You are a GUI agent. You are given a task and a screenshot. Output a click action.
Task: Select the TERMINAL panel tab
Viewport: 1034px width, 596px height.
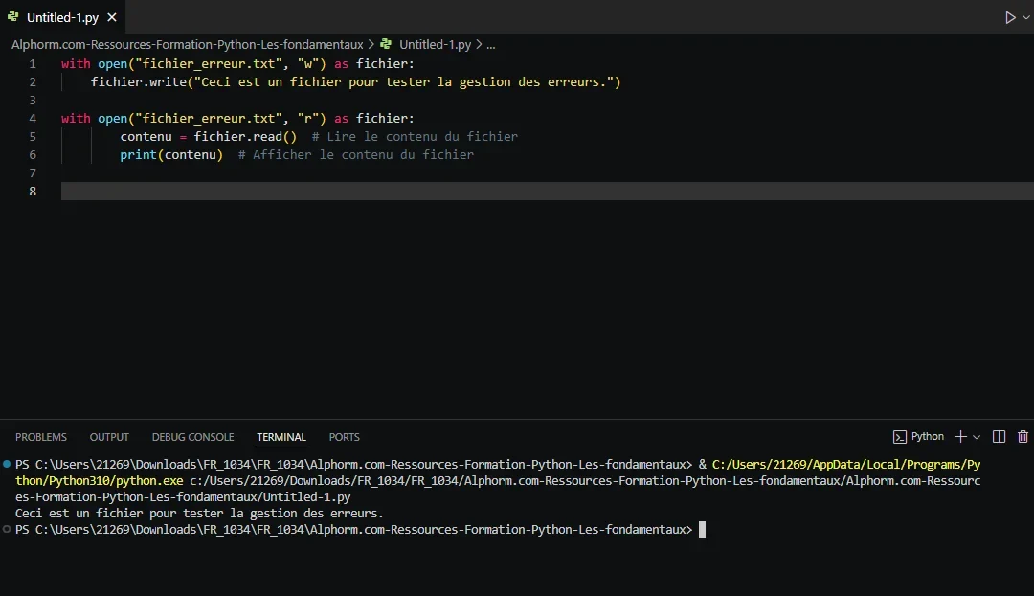click(x=281, y=437)
